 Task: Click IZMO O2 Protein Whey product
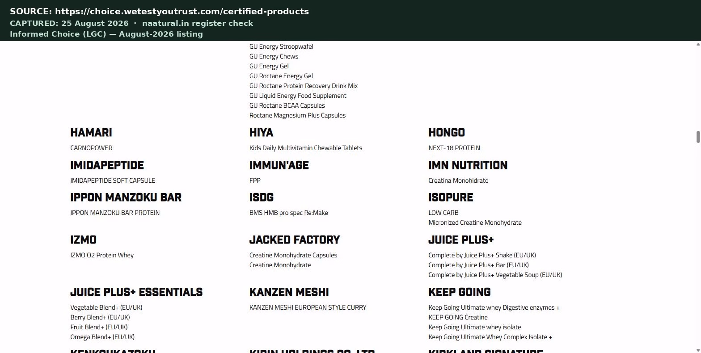pos(102,255)
